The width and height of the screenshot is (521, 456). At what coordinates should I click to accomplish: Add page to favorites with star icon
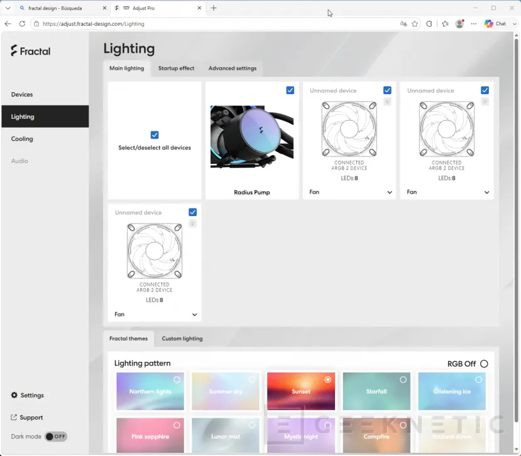click(x=415, y=24)
